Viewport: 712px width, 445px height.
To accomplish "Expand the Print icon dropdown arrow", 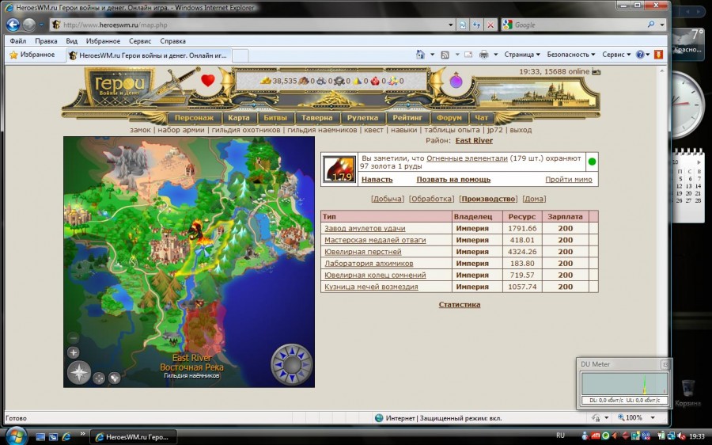I will 495,55.
